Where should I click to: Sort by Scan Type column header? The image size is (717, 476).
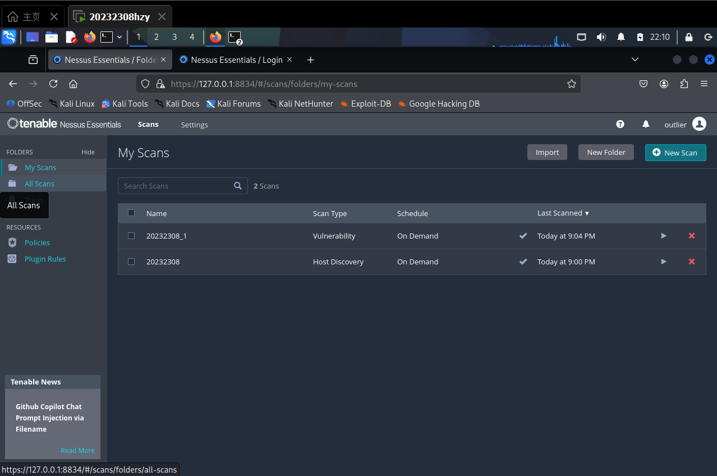pyautogui.click(x=330, y=213)
